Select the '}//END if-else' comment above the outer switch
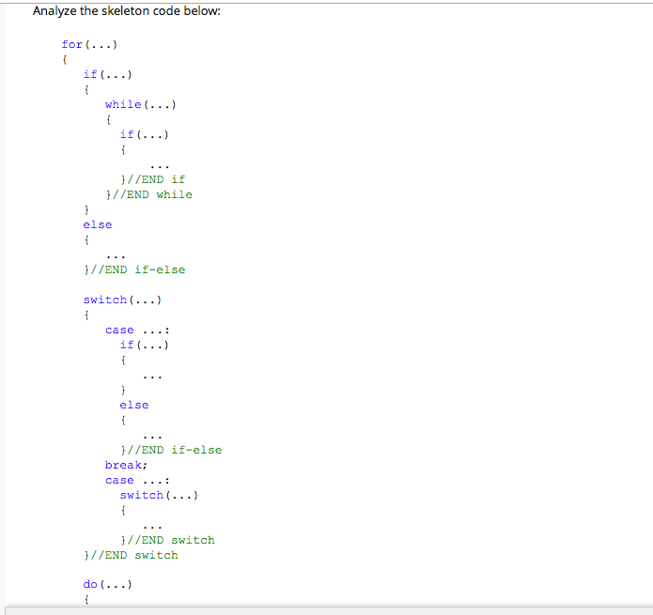This screenshot has width=653, height=615. click(134, 269)
